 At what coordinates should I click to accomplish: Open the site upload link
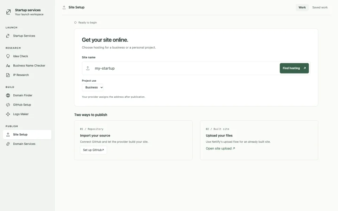(220, 148)
